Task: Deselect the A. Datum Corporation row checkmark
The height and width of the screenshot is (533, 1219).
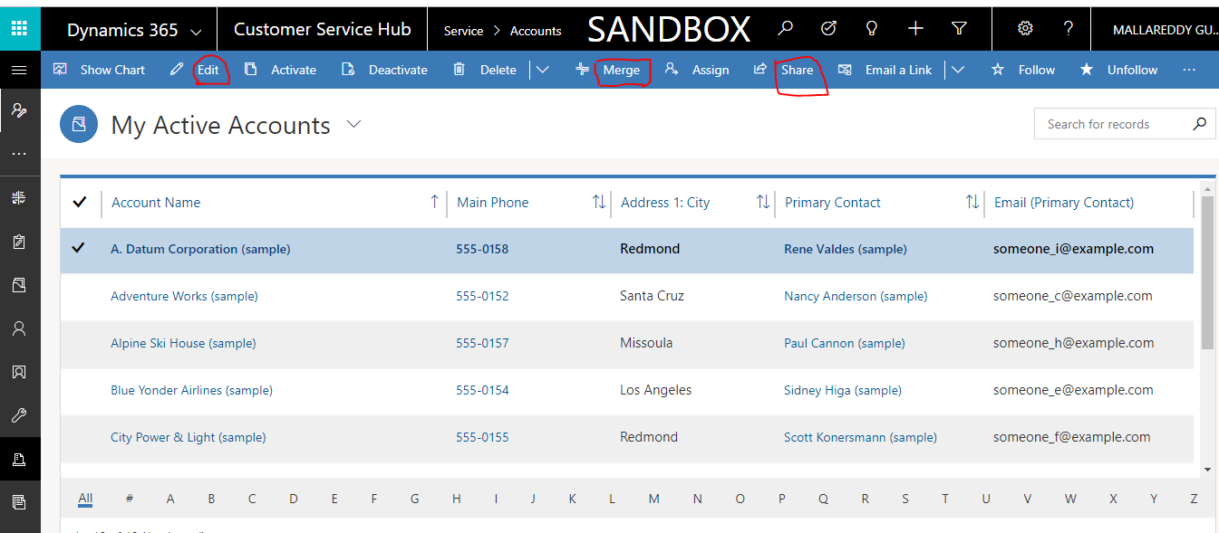Action: pyautogui.click(x=78, y=248)
